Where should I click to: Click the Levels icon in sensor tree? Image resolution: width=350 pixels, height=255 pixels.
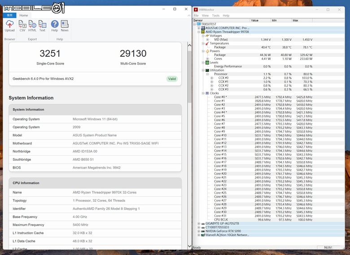click(x=207, y=63)
